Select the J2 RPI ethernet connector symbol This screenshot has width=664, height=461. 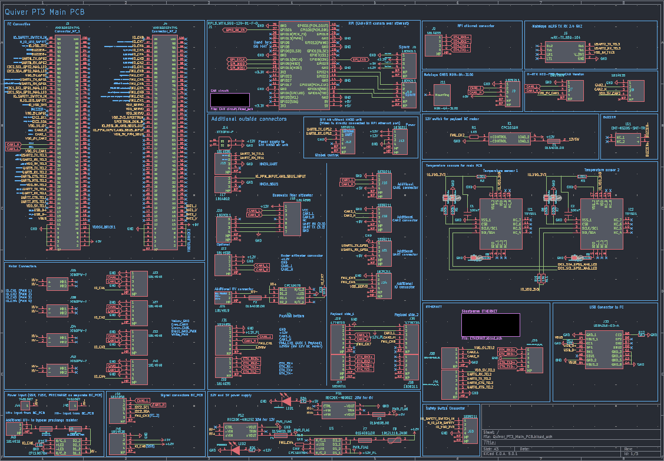[433, 45]
